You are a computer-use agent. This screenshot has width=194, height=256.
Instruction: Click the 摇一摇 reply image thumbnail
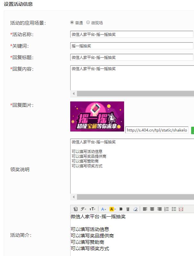(97, 116)
